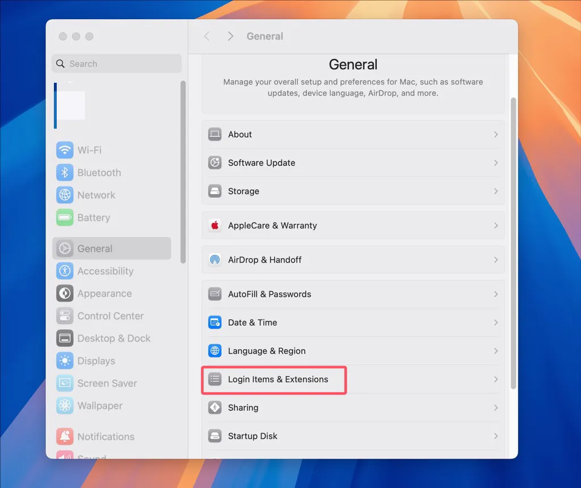The image size is (581, 488).
Task: Click the Network globe icon
Action: 65,195
